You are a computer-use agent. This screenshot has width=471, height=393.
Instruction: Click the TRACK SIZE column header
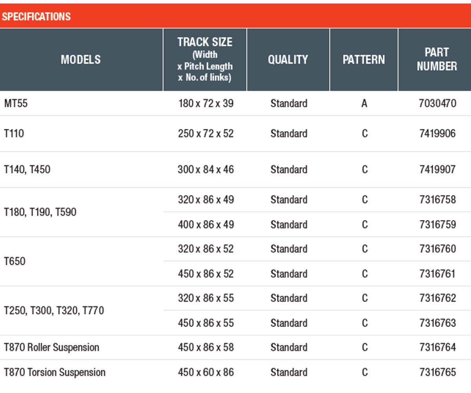click(x=205, y=59)
